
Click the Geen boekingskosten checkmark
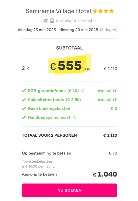coord(24,109)
